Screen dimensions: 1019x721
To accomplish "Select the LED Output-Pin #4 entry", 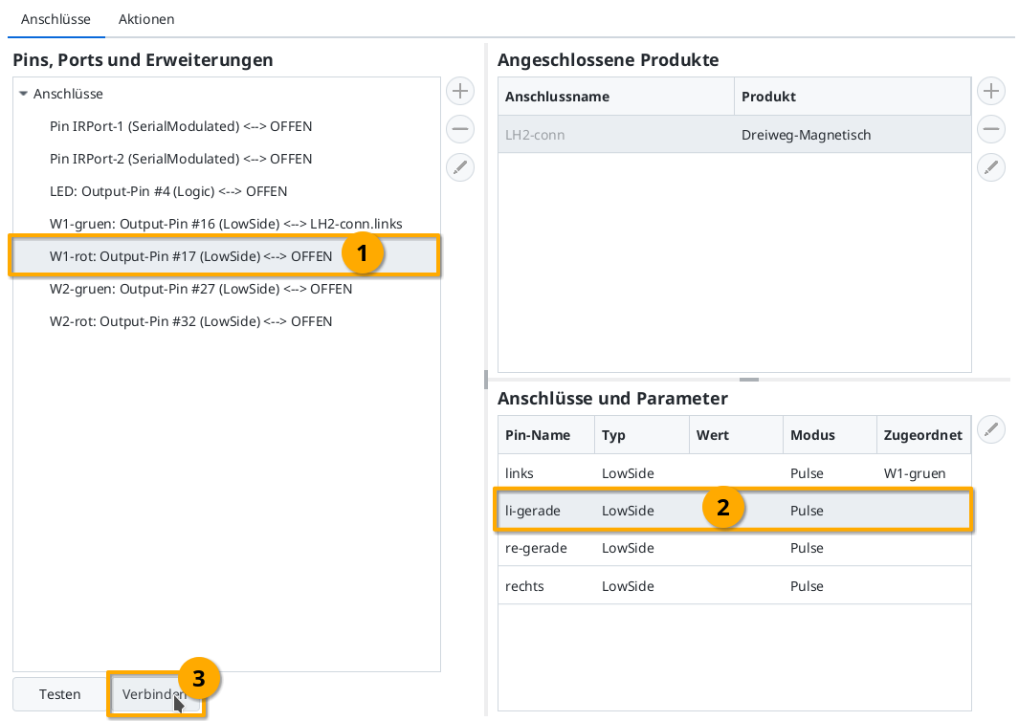I will pyautogui.click(x=168, y=191).
